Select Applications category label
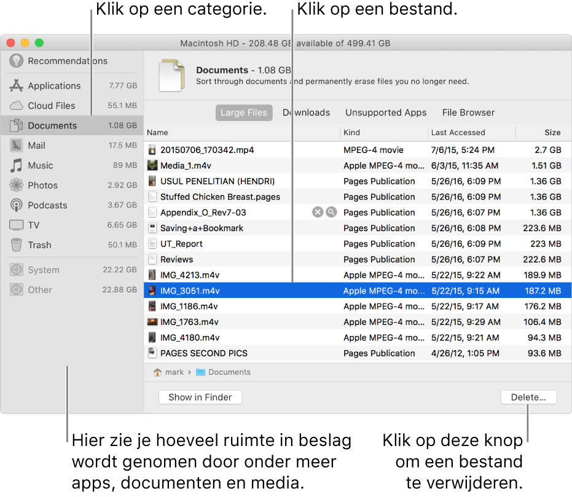Viewport: 572px width, 497px height. coord(54,85)
